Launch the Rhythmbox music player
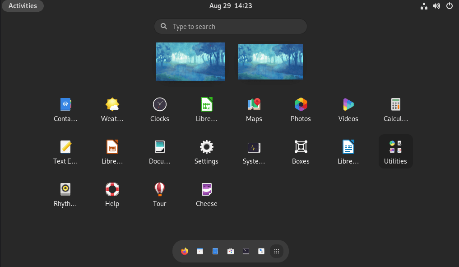 pyautogui.click(x=65, y=194)
